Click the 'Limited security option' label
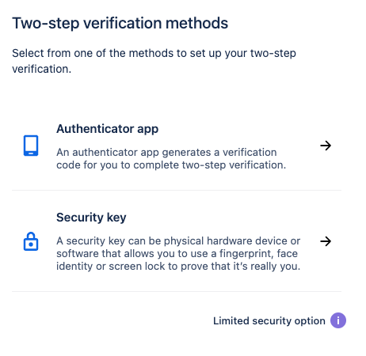 [269, 321]
